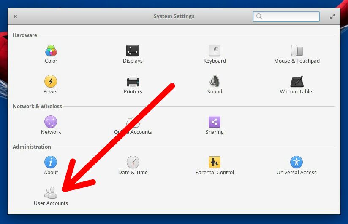This screenshot has width=348, height=224.
Task: Click the "Keyboard" label text
Action: pos(215,61)
